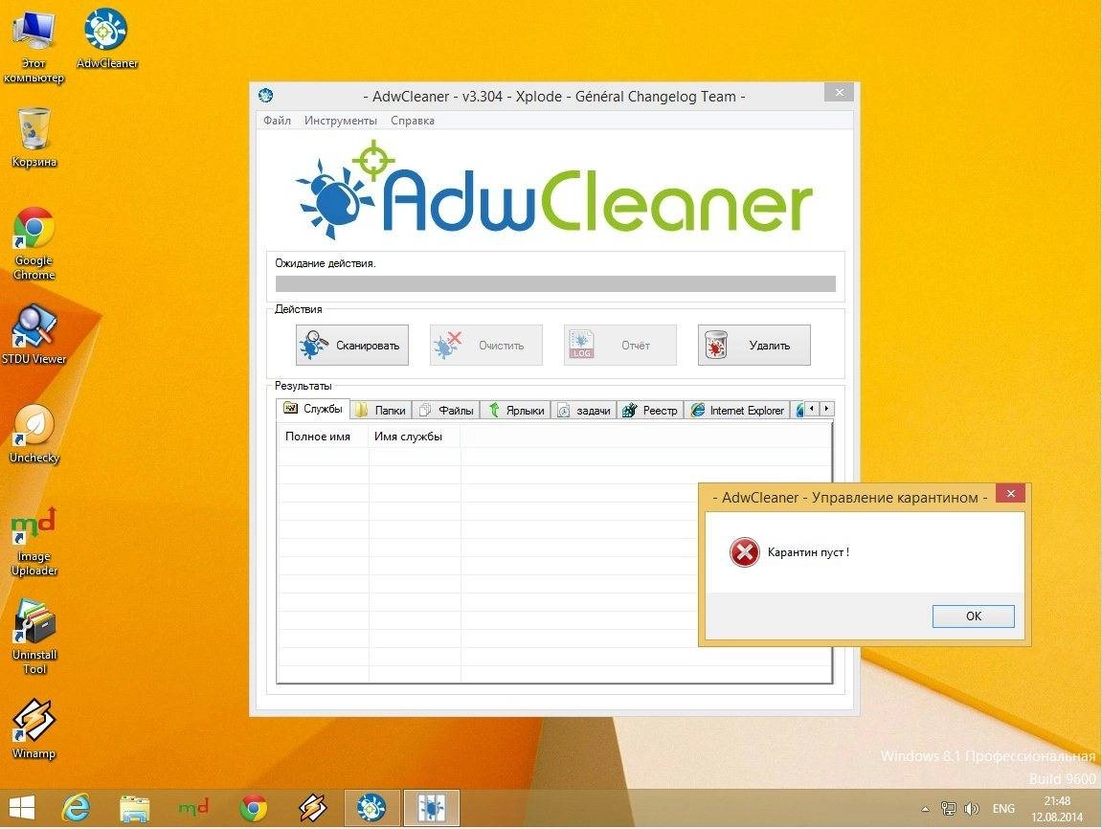Open the clock showing 21:48
The height and width of the screenshot is (829, 1102).
click(x=1057, y=809)
